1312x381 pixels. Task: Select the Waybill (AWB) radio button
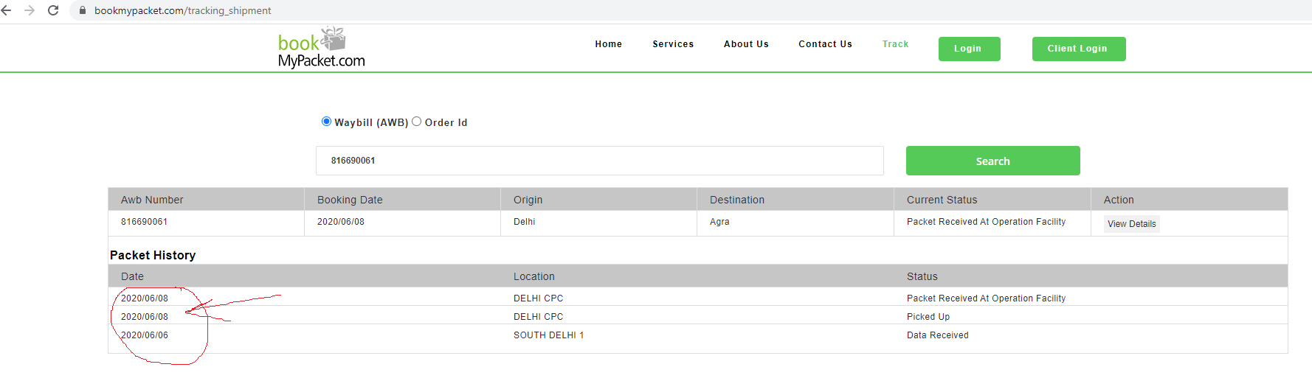(x=326, y=122)
